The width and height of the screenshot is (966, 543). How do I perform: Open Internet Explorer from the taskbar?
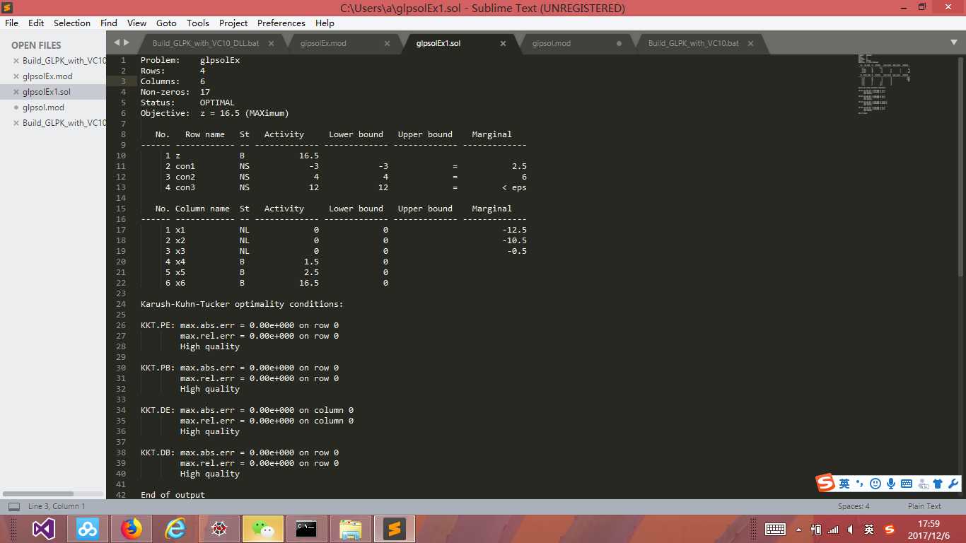pos(175,529)
